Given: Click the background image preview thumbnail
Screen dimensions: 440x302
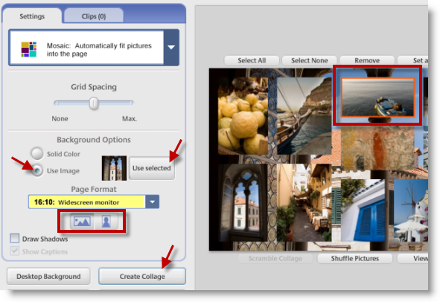Looking at the screenshot, I should coord(114,168).
